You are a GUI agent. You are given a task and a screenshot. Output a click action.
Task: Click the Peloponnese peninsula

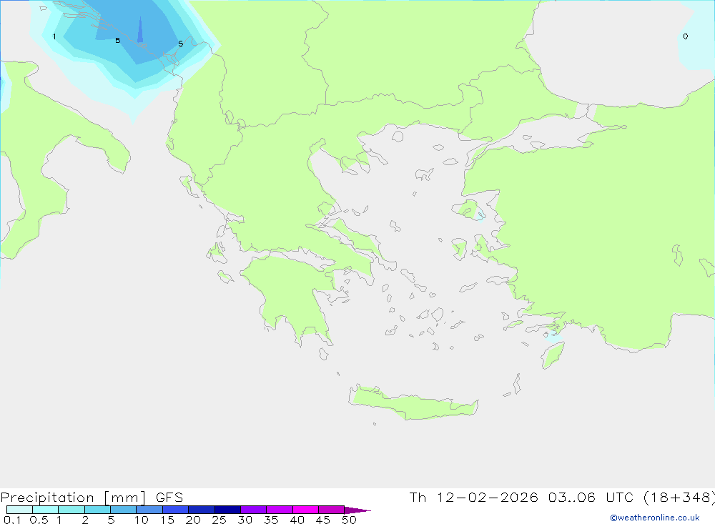pyautogui.click(x=289, y=297)
